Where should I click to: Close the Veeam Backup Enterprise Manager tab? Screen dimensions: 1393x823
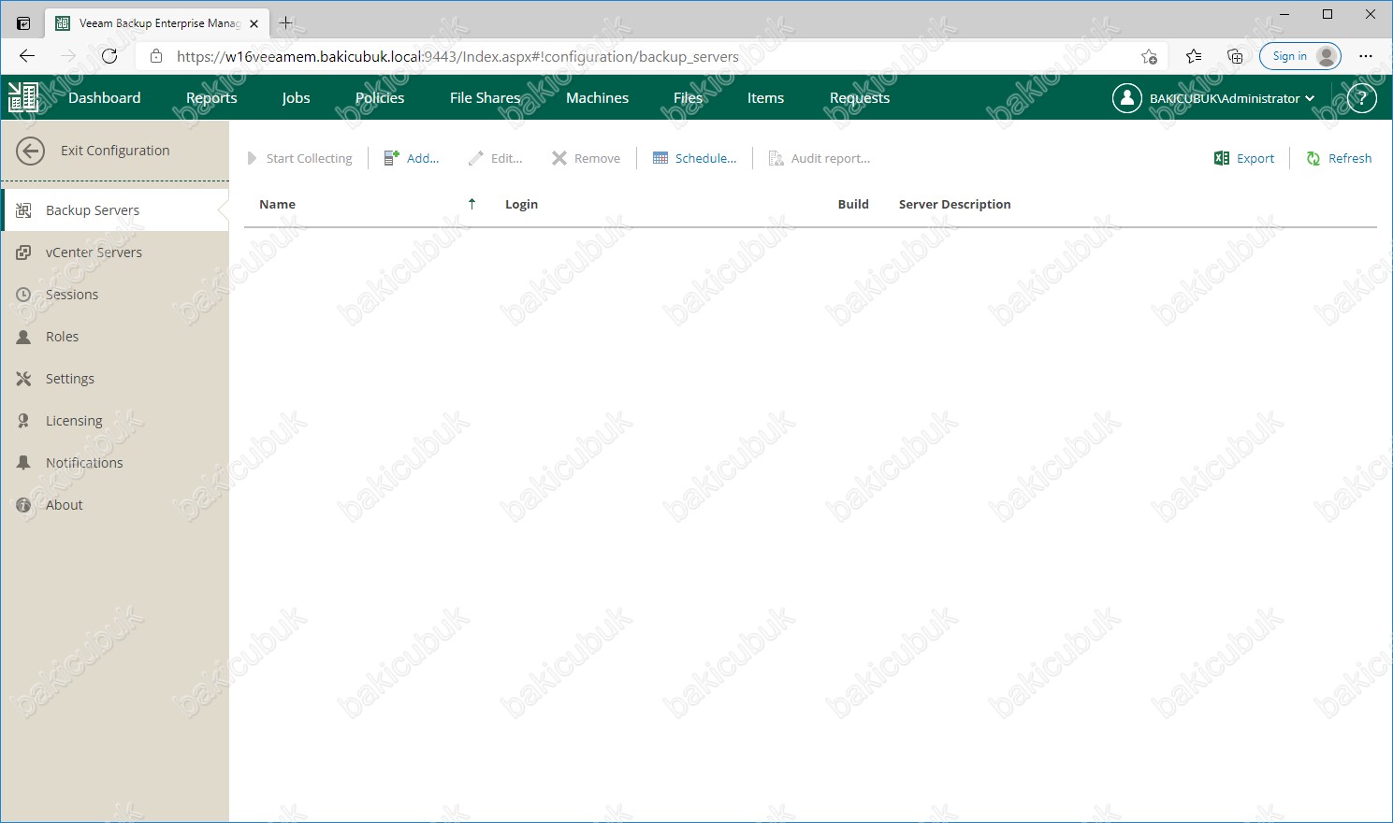(254, 23)
